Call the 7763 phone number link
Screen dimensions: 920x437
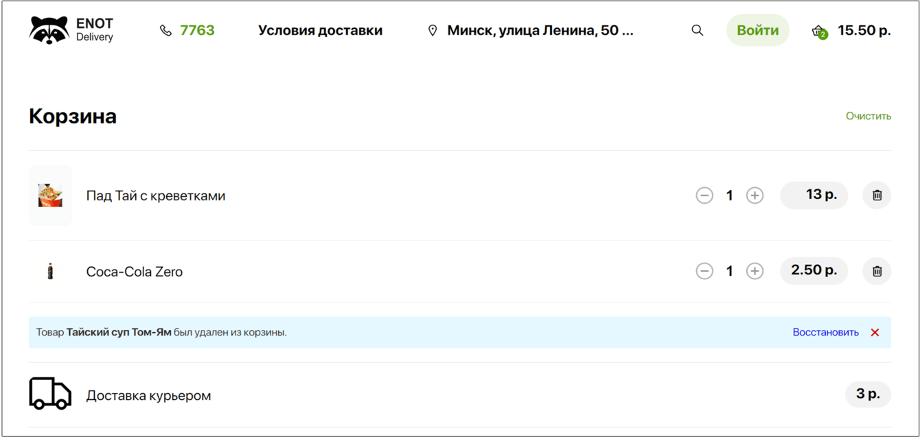[x=197, y=30]
